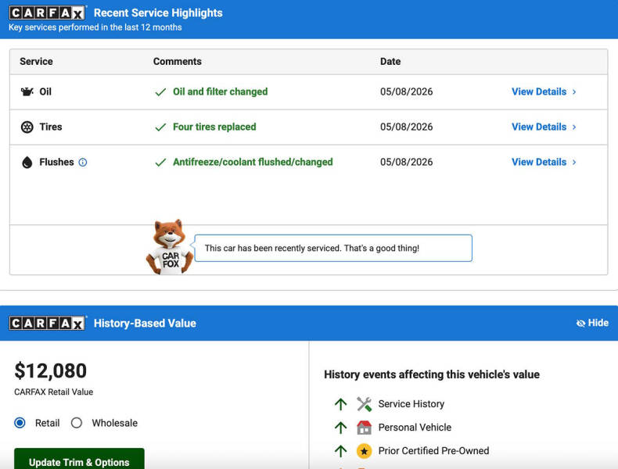This screenshot has height=469, width=618.
Task: Click the Personal Vehicle house icon
Action: tap(365, 428)
